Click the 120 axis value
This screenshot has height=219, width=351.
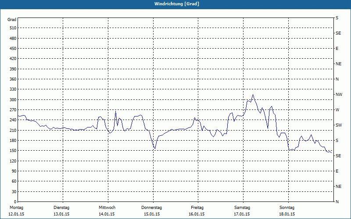coord(13,161)
